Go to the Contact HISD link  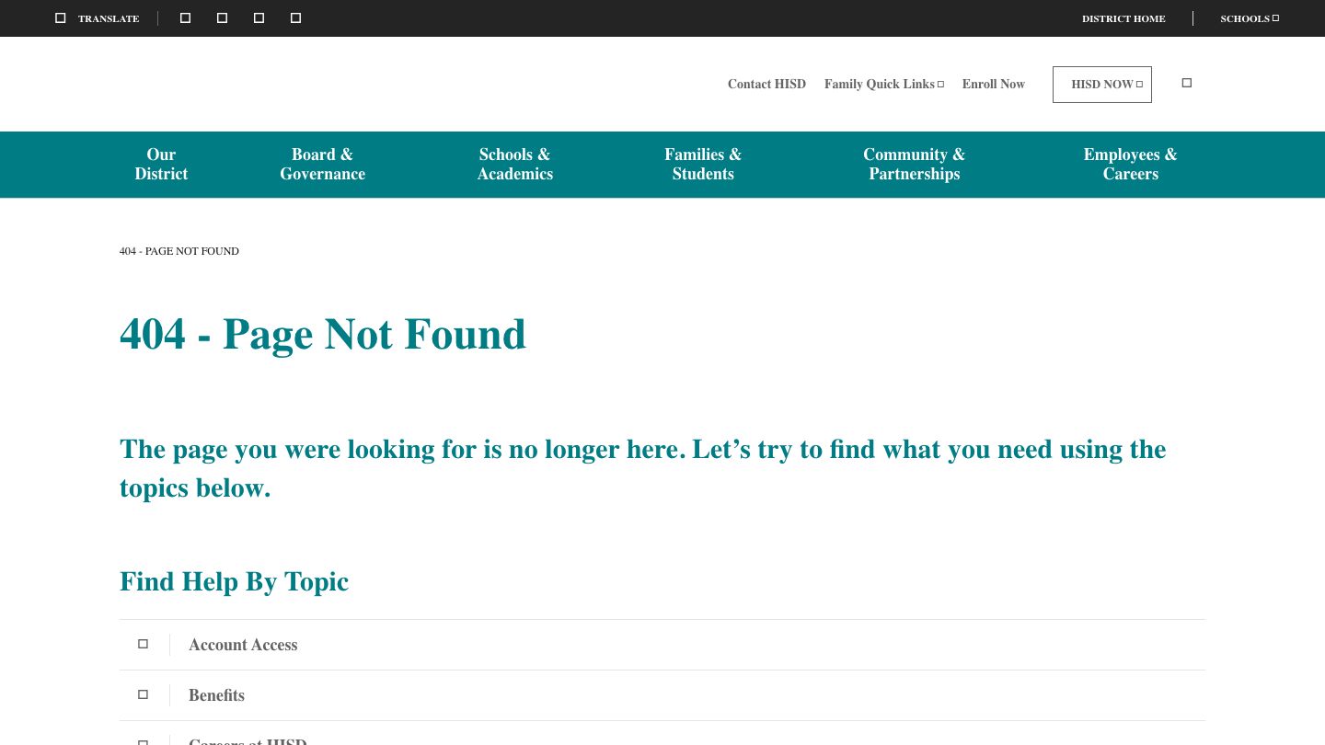pyautogui.click(x=766, y=84)
